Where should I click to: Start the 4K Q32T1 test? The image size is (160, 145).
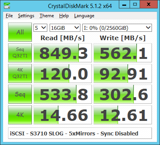coord(20,73)
